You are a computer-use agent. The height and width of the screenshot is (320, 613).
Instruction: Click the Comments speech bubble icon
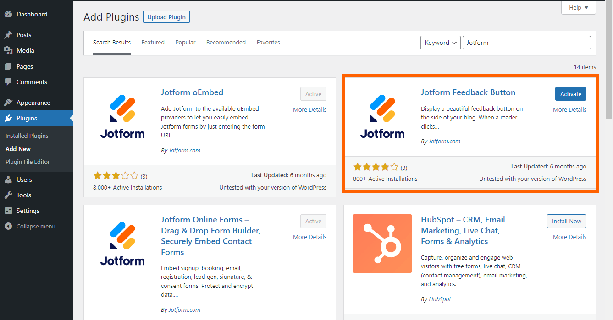pyautogui.click(x=8, y=82)
